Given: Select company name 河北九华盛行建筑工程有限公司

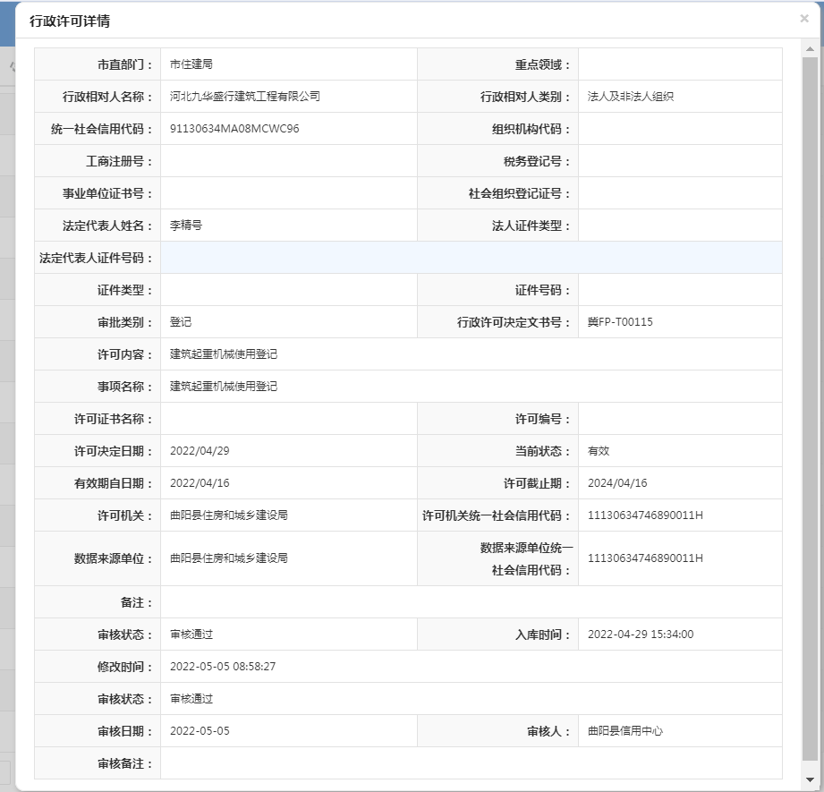Looking at the screenshot, I should tap(245, 96).
